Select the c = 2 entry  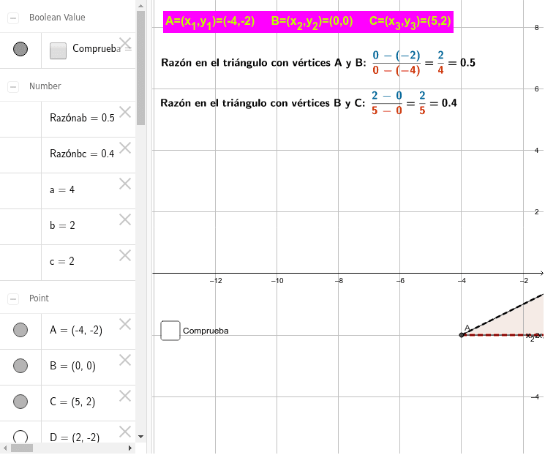tap(62, 261)
